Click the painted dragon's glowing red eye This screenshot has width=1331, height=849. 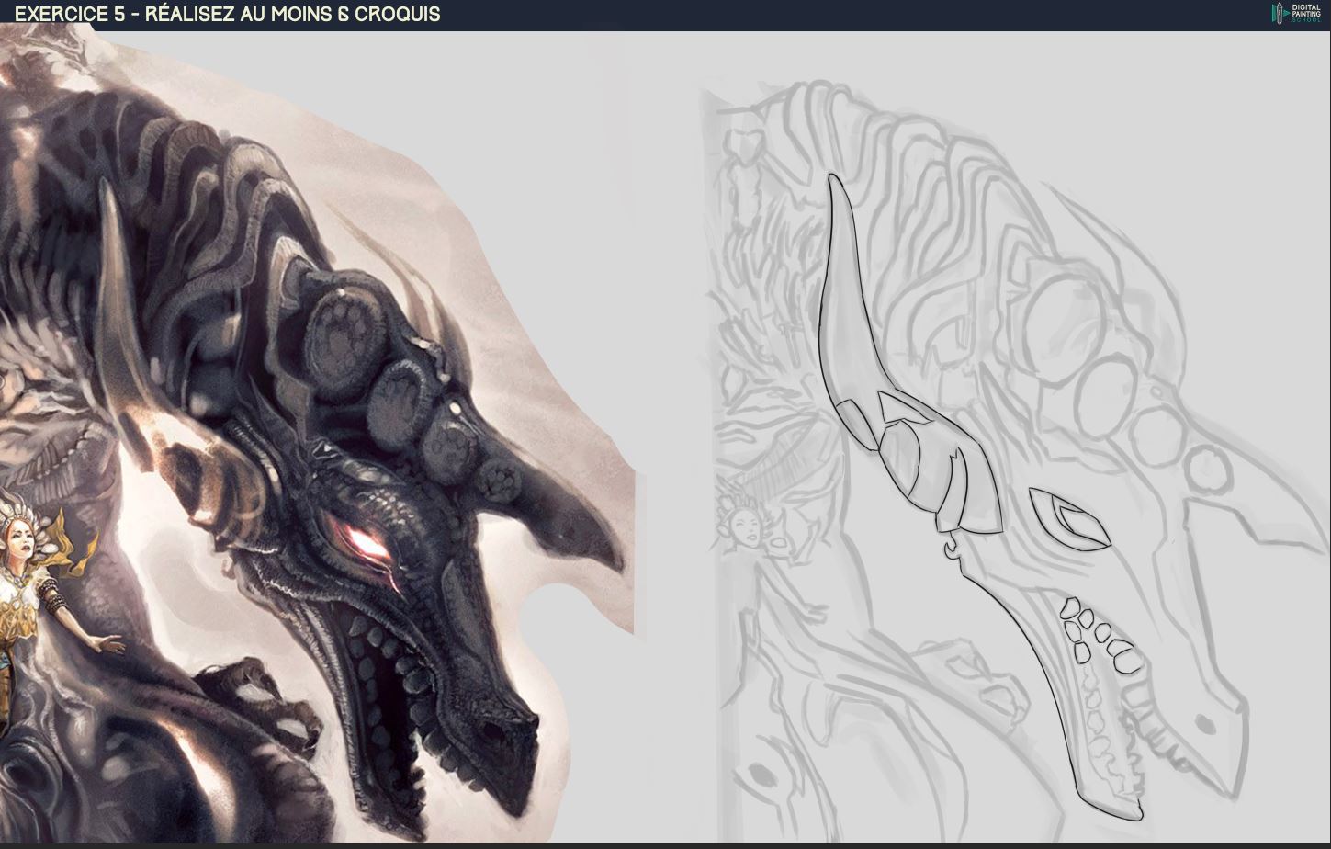pos(366,542)
